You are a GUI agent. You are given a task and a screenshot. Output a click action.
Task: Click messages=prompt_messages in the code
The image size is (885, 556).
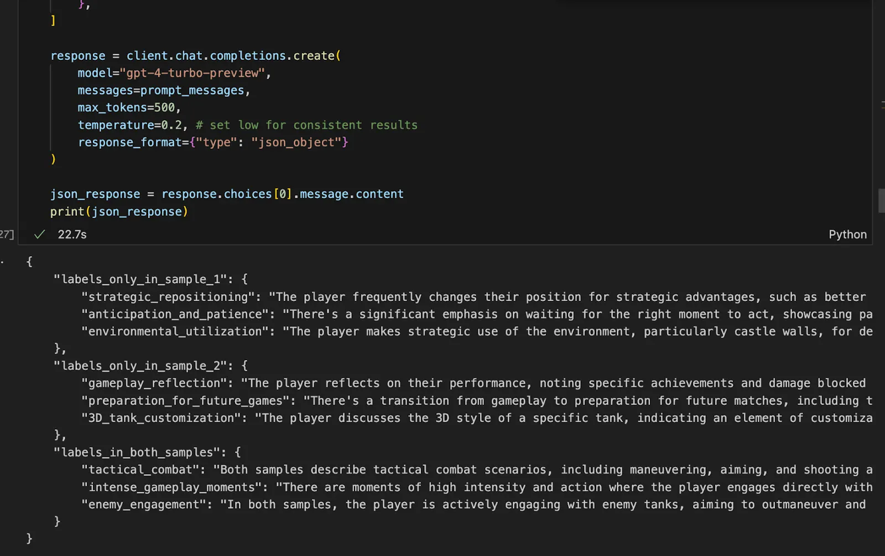tap(161, 90)
